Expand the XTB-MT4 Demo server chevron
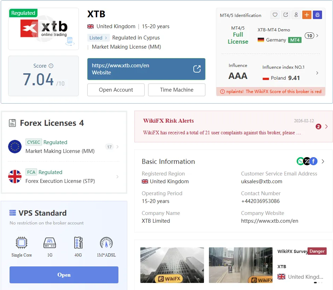 (x=317, y=36)
